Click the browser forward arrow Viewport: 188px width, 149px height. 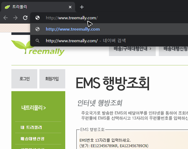pos(15,18)
